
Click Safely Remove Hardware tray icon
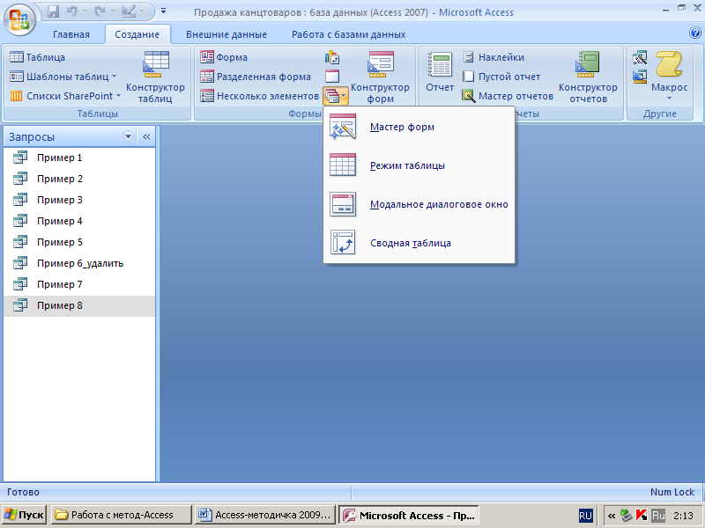626,515
